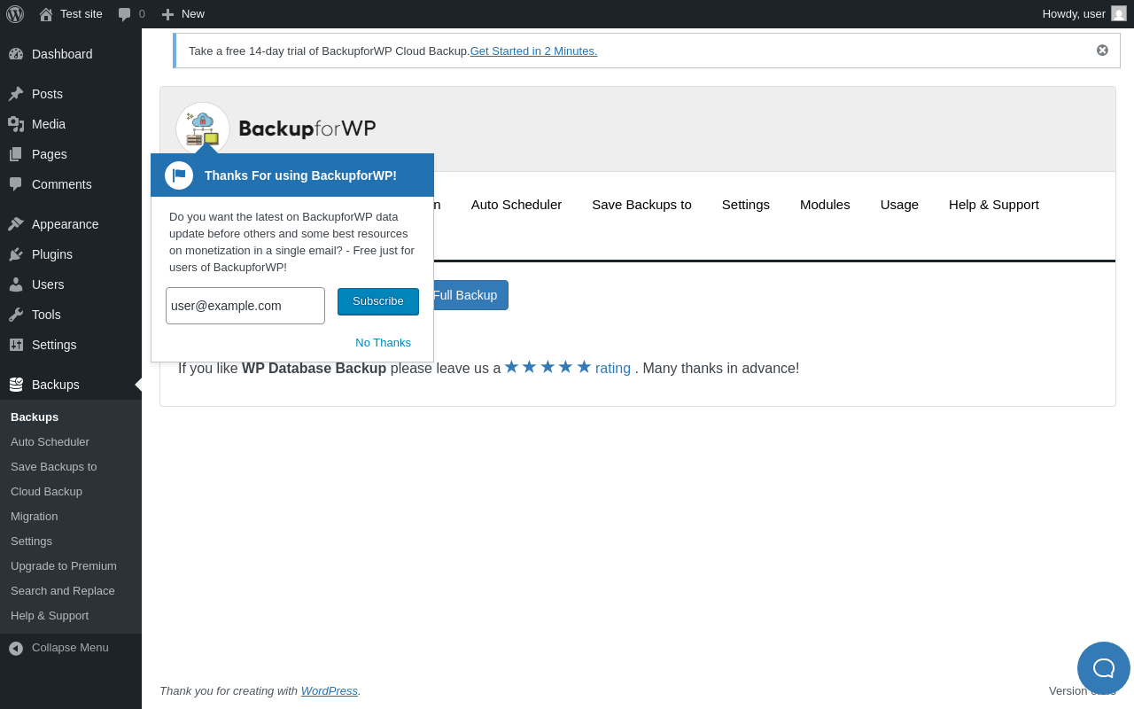
Task: Open Migration in the sidebar submenu
Action: pyautogui.click(x=35, y=517)
